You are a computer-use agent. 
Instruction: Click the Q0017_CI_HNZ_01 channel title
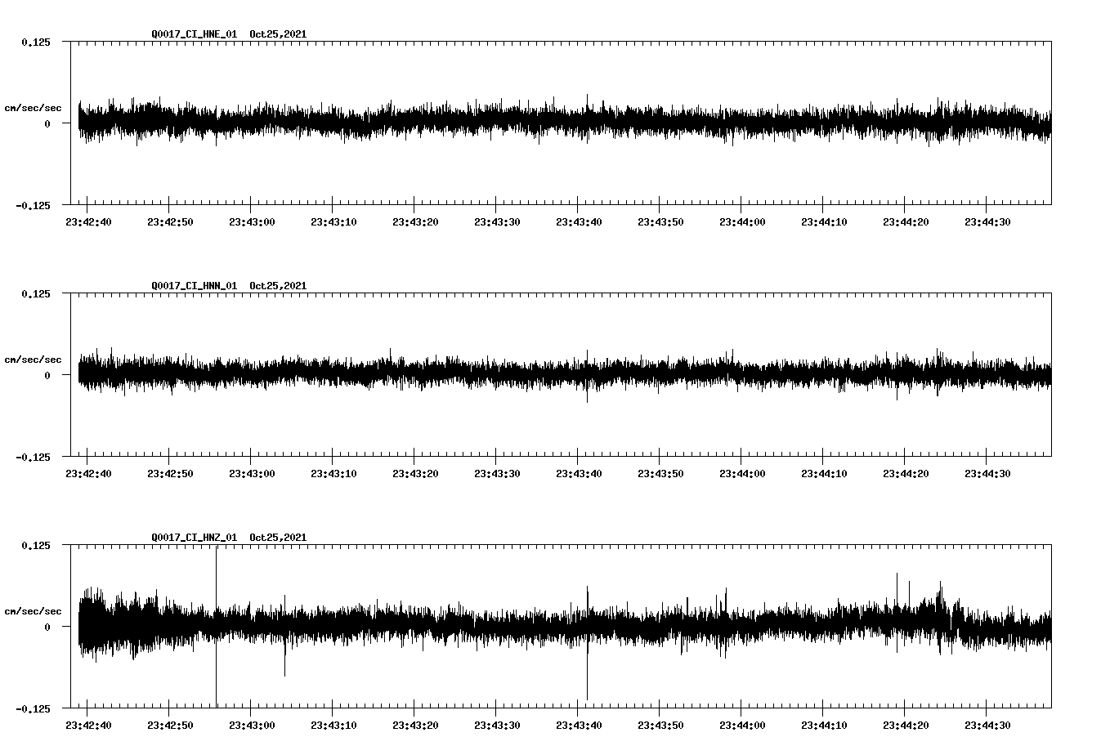195,538
